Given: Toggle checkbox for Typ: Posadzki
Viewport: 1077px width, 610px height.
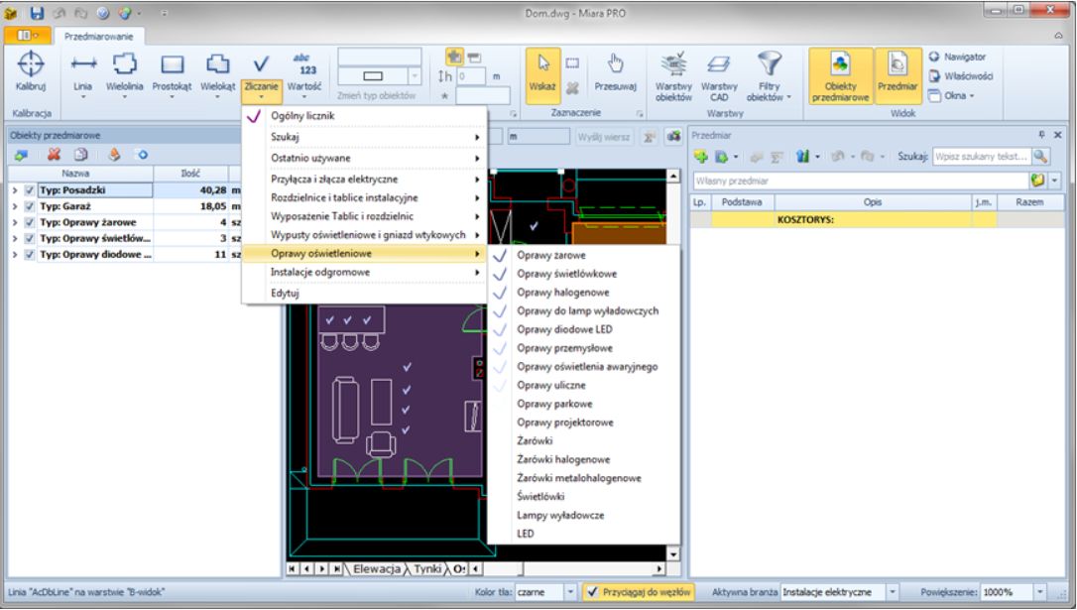Looking at the screenshot, I should [x=30, y=190].
